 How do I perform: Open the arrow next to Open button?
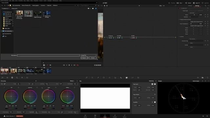88,58
